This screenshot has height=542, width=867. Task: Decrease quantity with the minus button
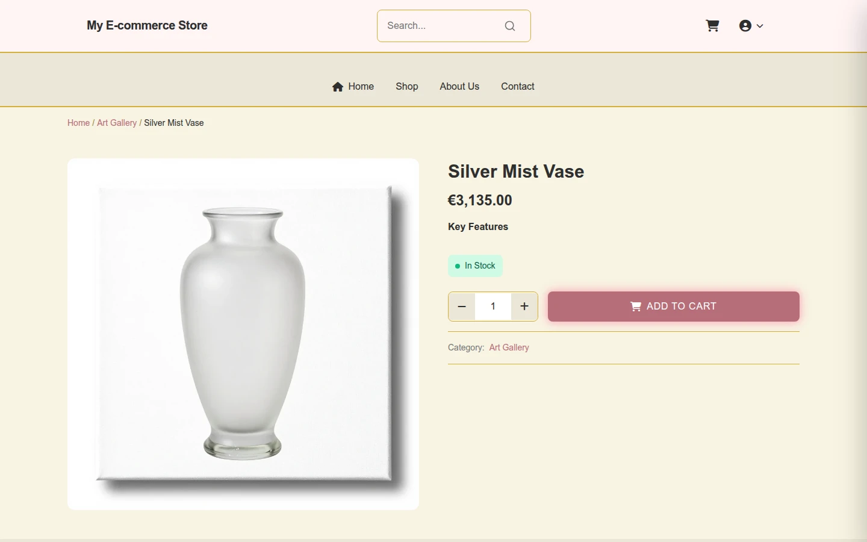point(462,307)
